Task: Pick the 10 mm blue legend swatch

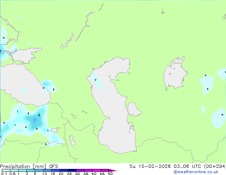Action: 47,170
